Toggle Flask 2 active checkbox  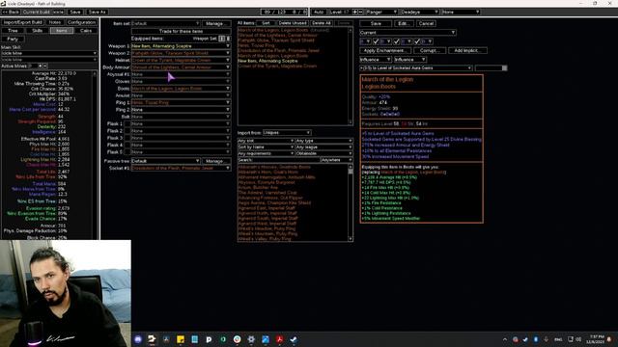(x=126, y=131)
